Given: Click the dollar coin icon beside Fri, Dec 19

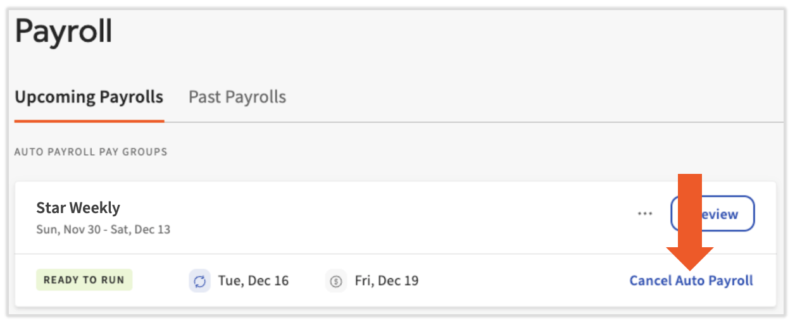Looking at the screenshot, I should point(336,281).
